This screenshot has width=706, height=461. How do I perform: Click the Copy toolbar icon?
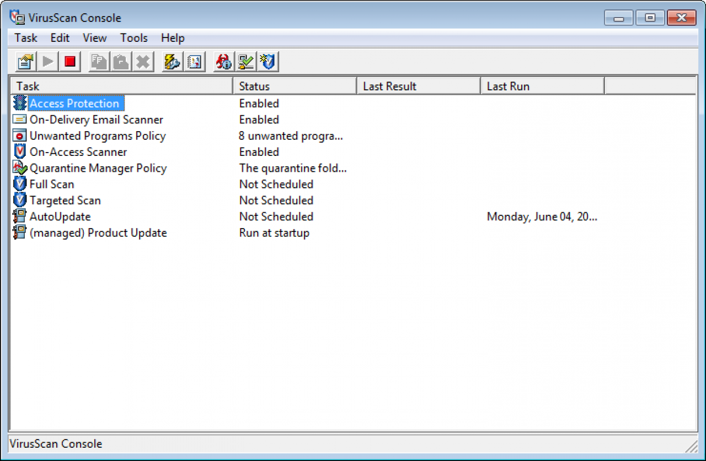click(99, 62)
